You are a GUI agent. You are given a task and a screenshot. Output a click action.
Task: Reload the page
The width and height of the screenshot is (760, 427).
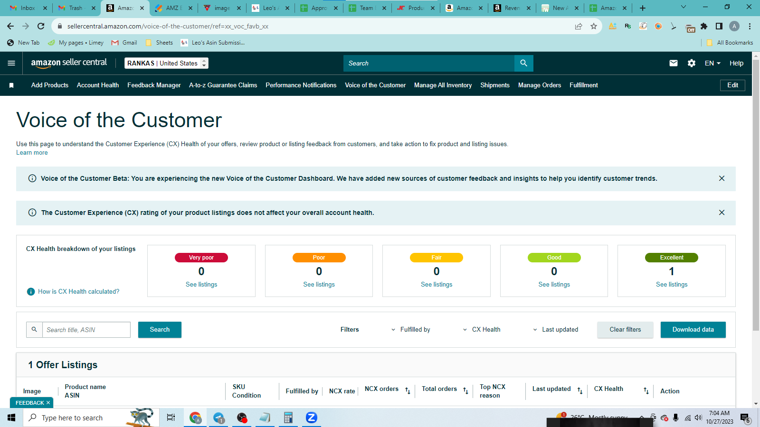41,26
